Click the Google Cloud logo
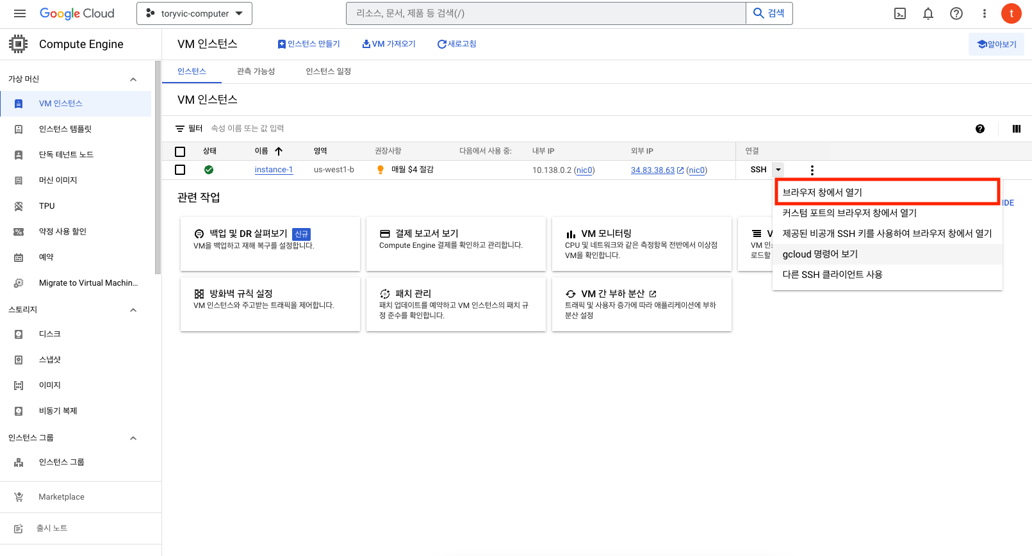 coord(77,13)
